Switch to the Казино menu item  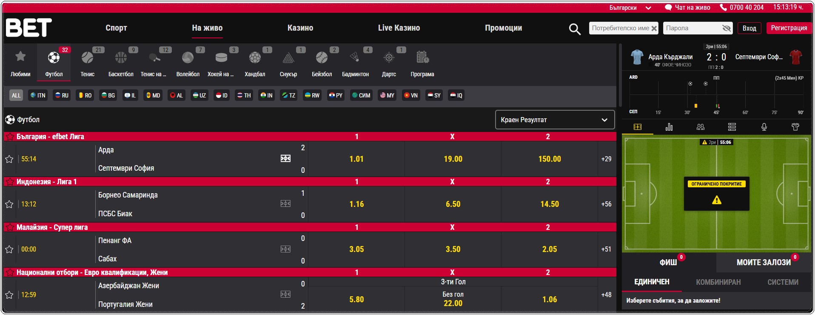300,28
